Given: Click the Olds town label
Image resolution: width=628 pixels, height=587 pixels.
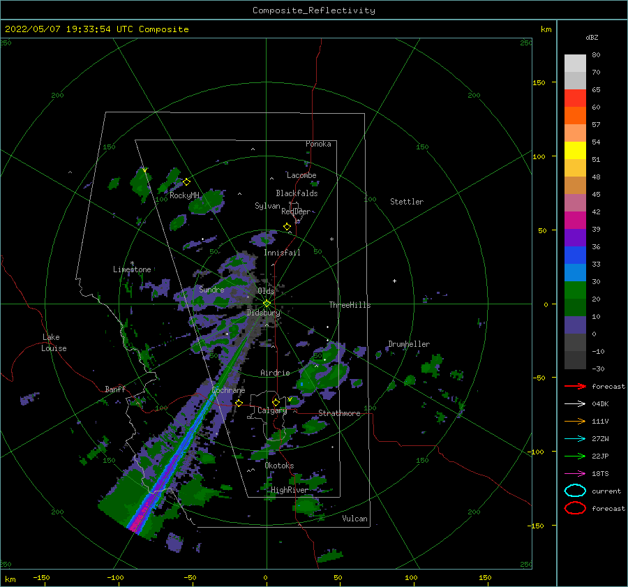Looking at the screenshot, I should 266,291.
